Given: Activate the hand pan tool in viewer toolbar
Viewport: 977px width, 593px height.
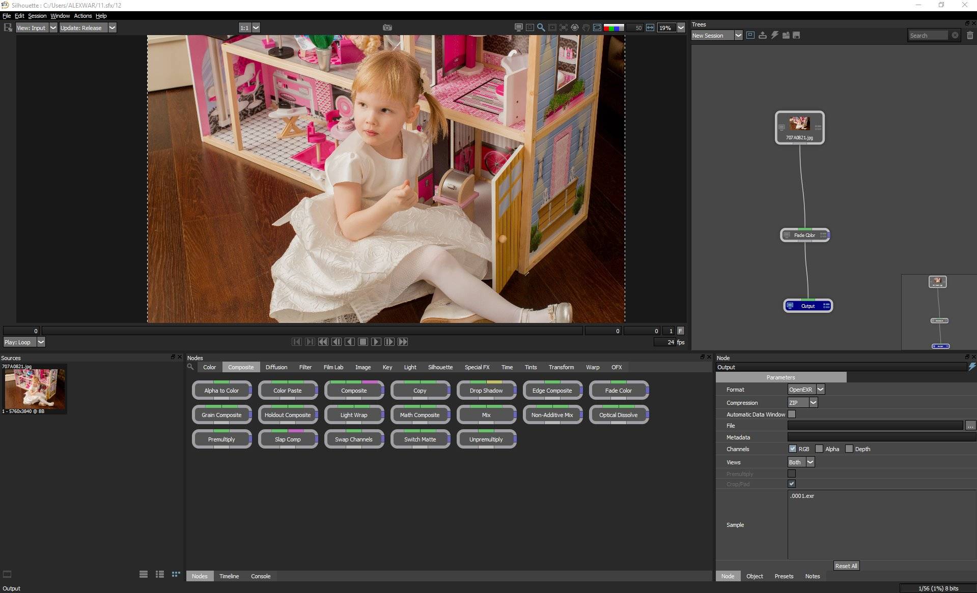Looking at the screenshot, I should coord(586,27).
